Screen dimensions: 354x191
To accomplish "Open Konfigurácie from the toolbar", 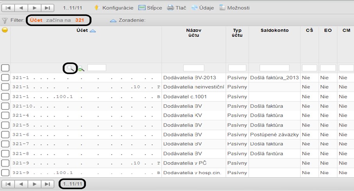I will coord(114,8).
